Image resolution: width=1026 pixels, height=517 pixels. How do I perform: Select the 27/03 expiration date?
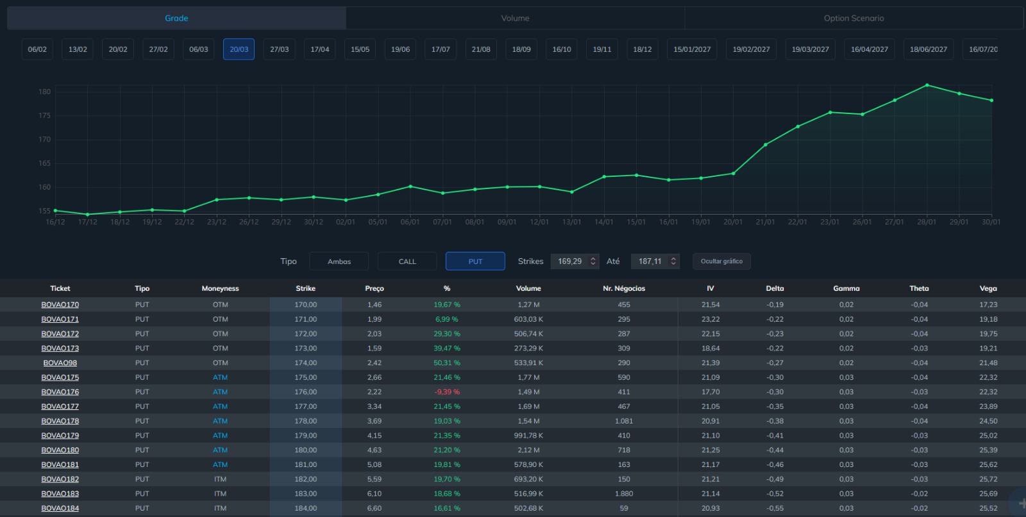[279, 49]
